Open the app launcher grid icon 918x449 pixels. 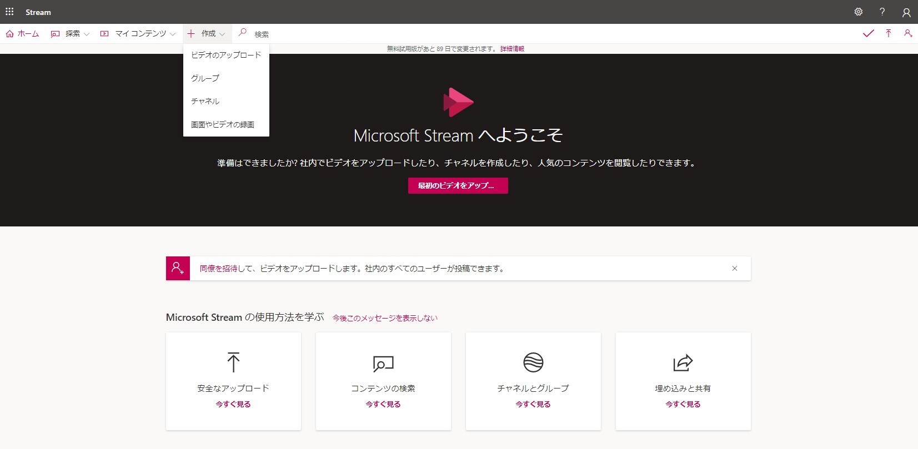[x=9, y=12]
